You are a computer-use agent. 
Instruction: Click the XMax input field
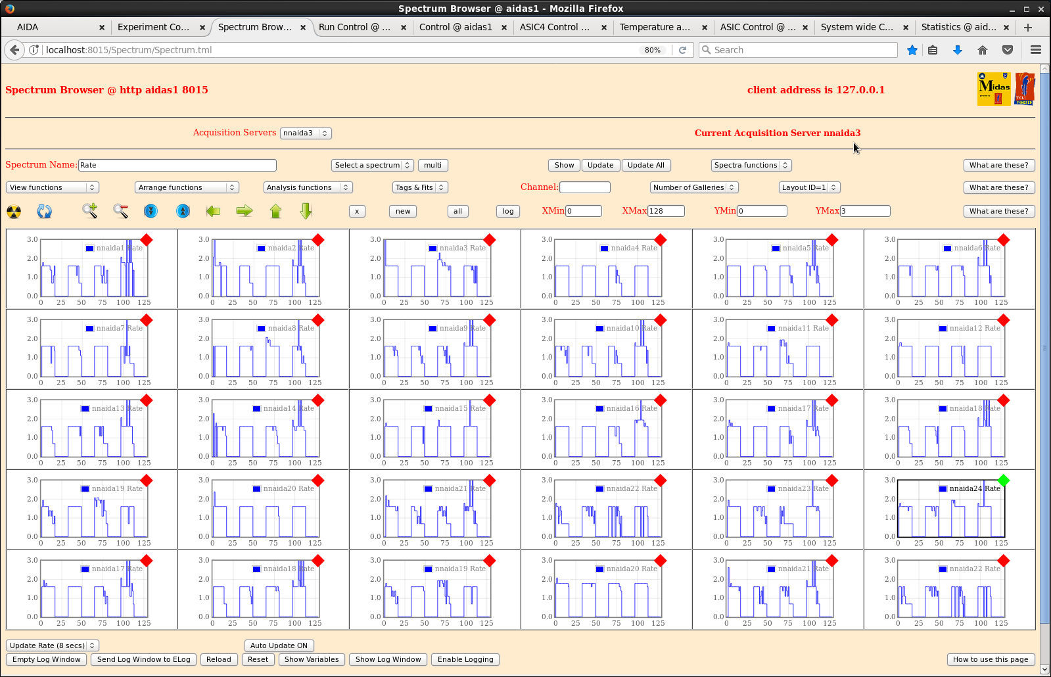coord(666,211)
